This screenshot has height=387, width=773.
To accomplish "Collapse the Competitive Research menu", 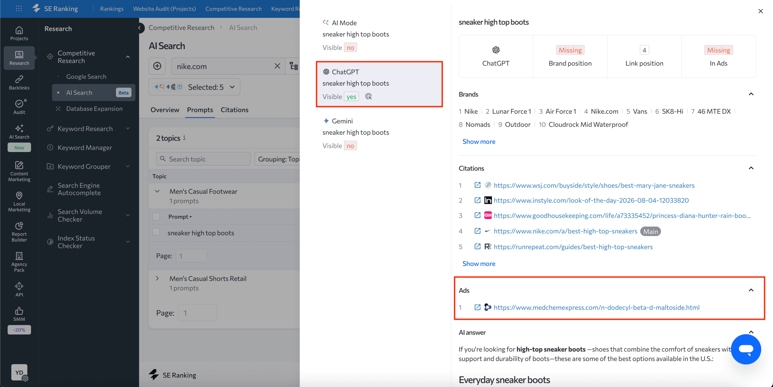I will coord(128,57).
